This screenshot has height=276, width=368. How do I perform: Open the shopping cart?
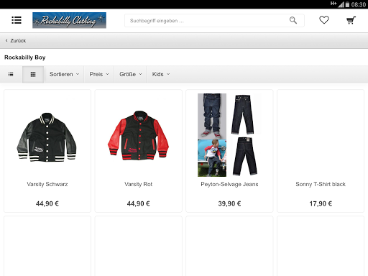click(x=351, y=20)
